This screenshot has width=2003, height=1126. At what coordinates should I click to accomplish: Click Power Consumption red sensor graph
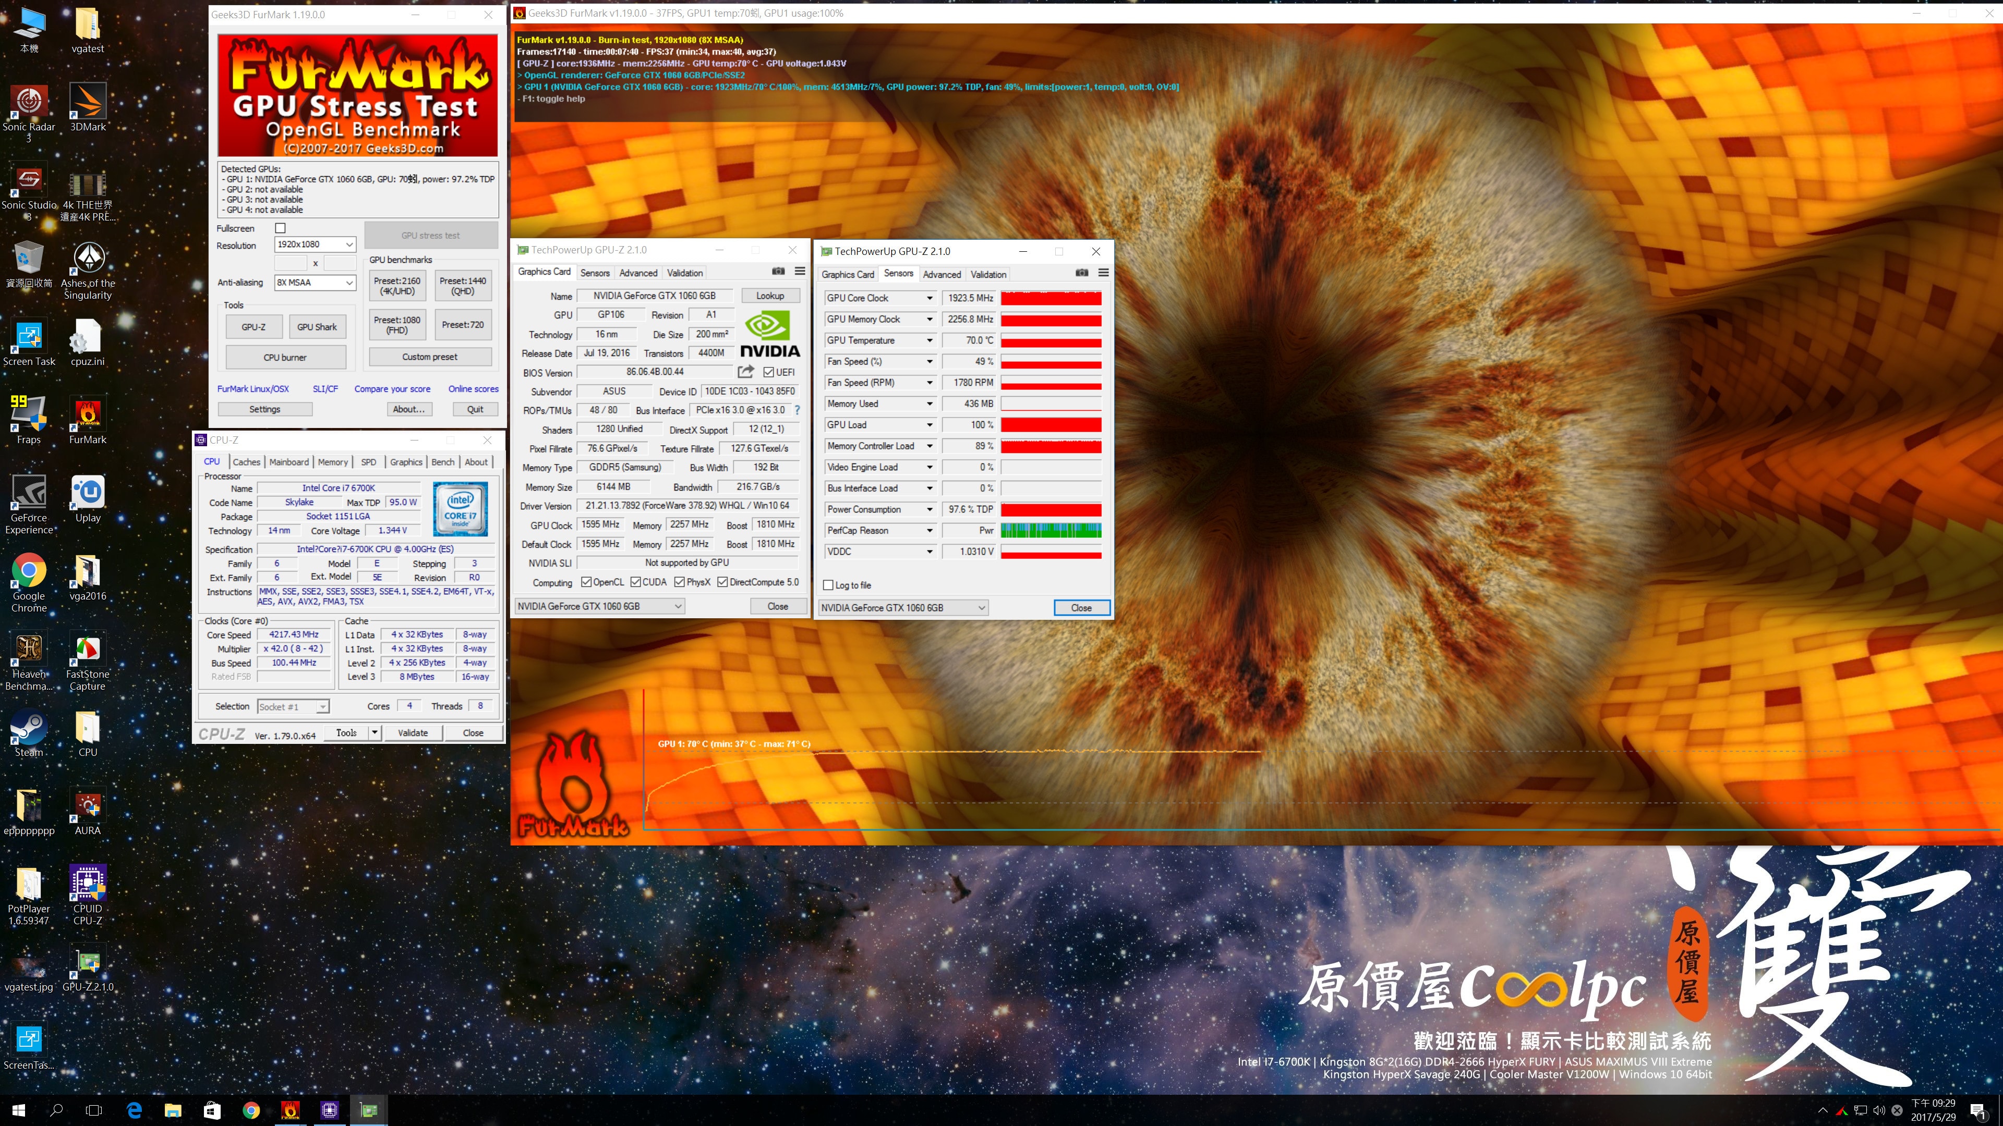(1051, 510)
